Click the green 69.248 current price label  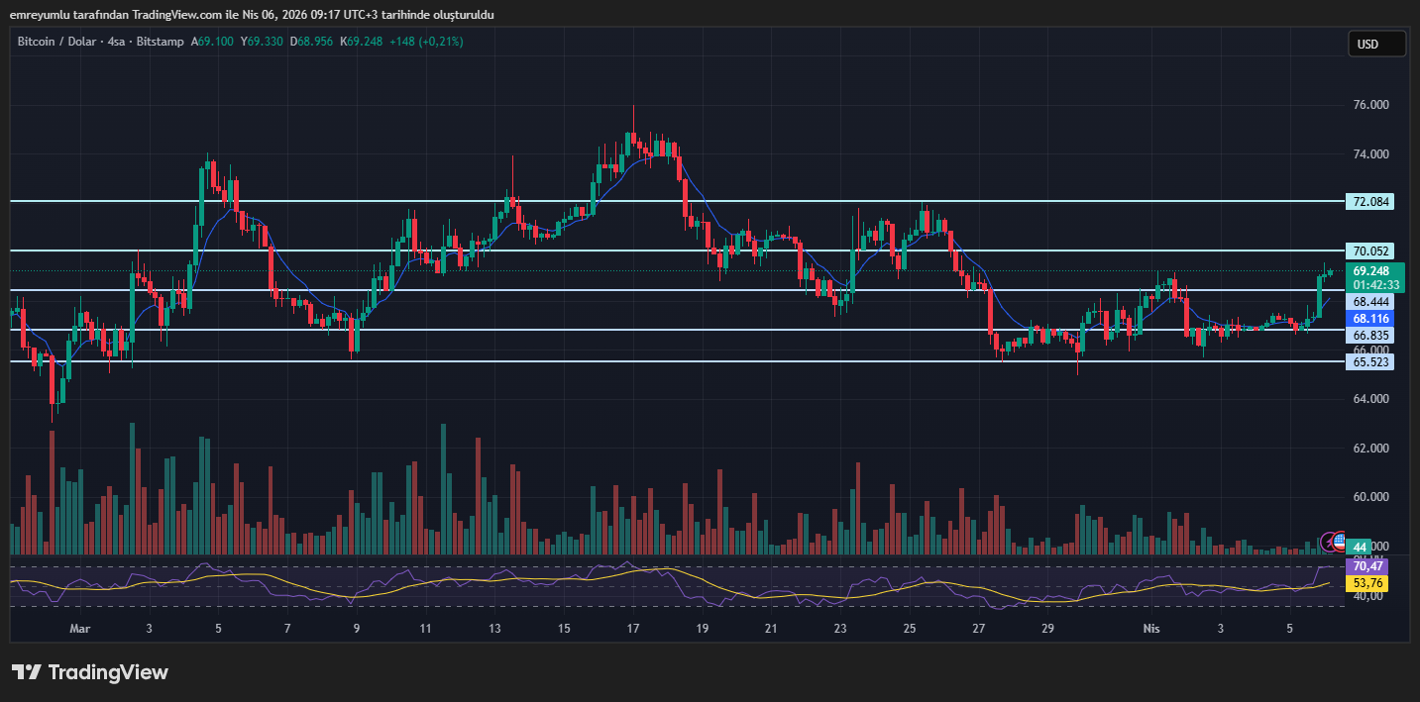(1371, 271)
